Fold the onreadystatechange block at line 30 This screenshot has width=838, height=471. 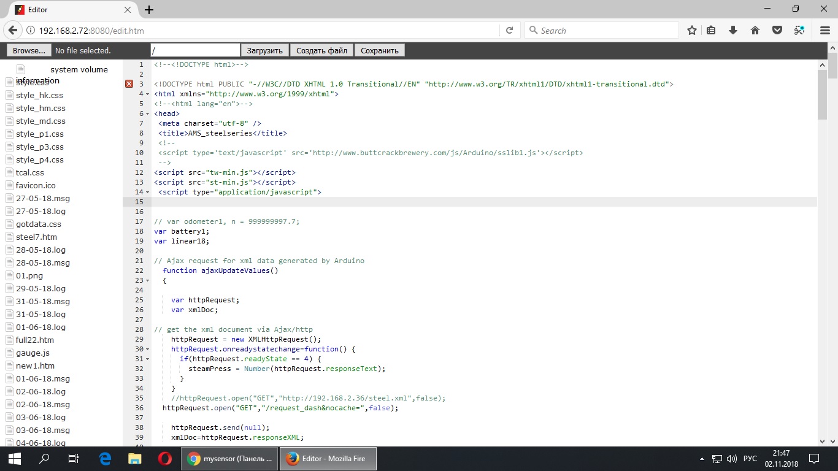[147, 349]
